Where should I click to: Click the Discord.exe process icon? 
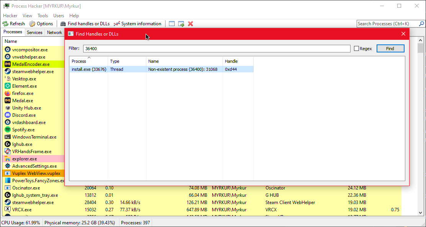pyautogui.click(x=7, y=115)
